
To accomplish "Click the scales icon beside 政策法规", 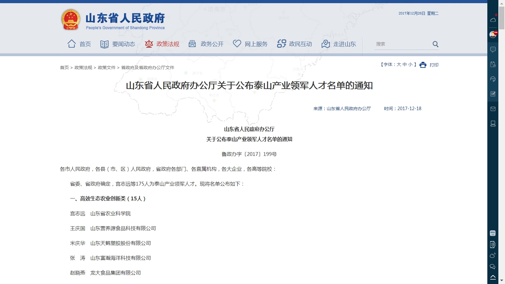I will pyautogui.click(x=149, y=44).
